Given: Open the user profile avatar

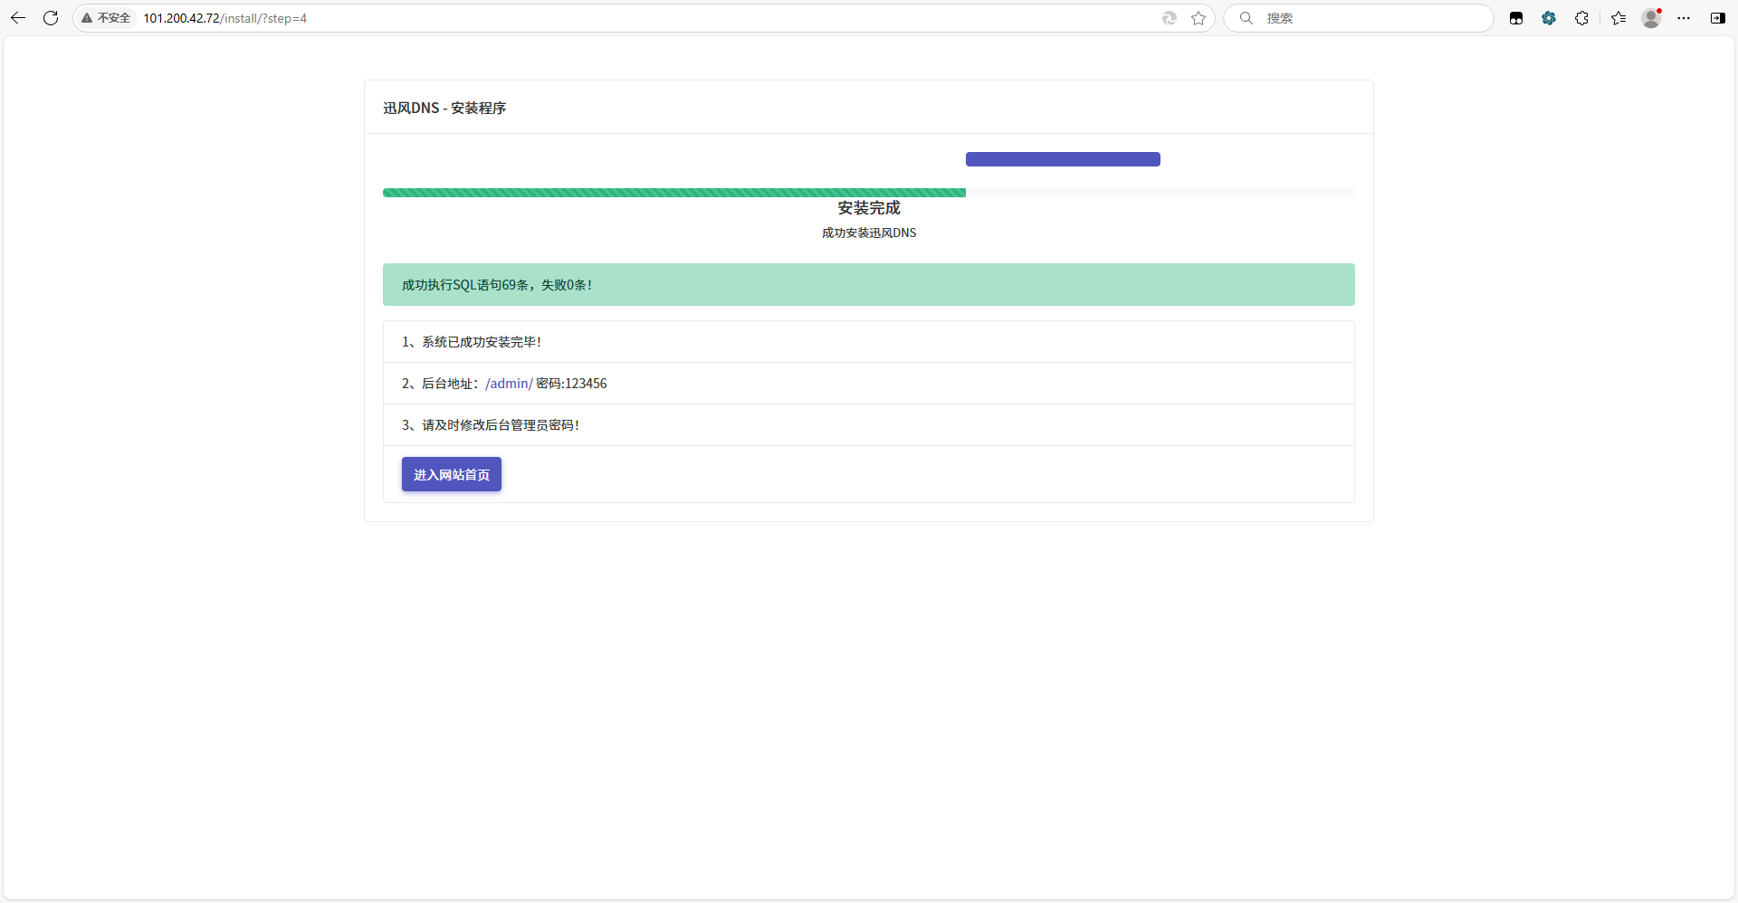Looking at the screenshot, I should pos(1651,18).
